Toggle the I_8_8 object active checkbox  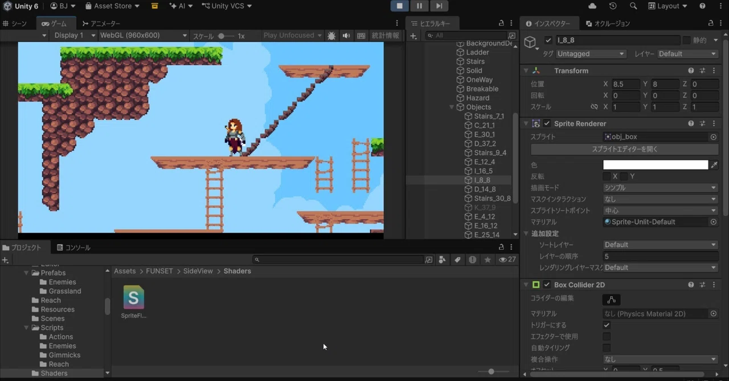click(548, 40)
